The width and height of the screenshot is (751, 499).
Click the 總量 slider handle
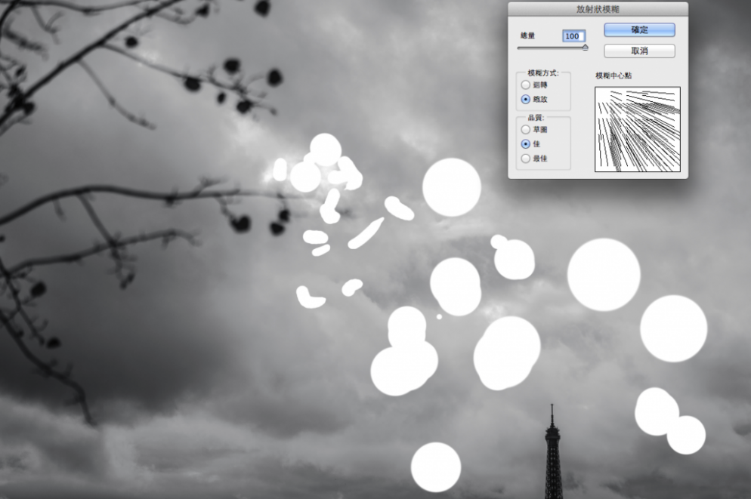[x=585, y=48]
